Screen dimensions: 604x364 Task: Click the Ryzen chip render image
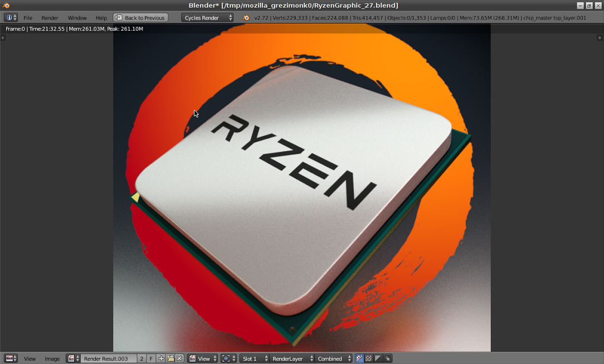[x=301, y=188]
